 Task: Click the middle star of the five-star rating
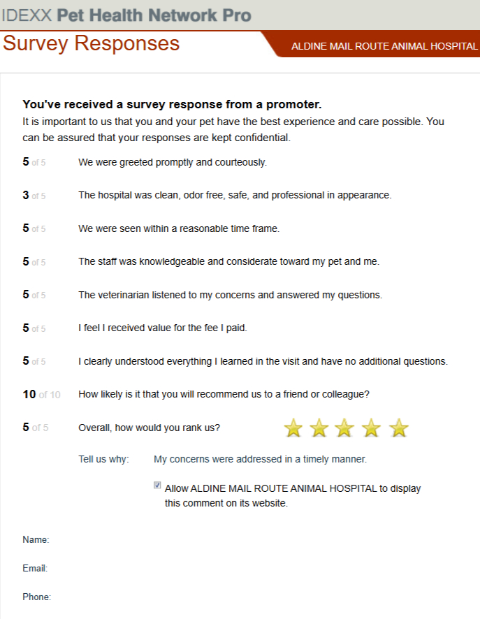346,428
